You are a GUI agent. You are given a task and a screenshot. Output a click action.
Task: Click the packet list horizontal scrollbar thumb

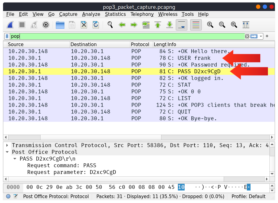(x=101, y=137)
